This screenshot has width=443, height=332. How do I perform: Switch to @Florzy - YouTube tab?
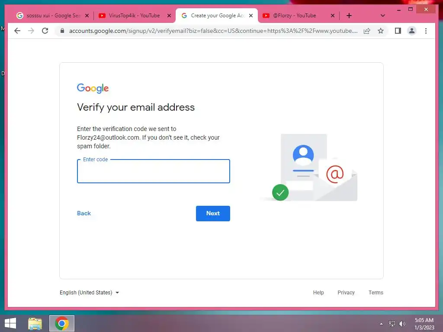pos(299,16)
